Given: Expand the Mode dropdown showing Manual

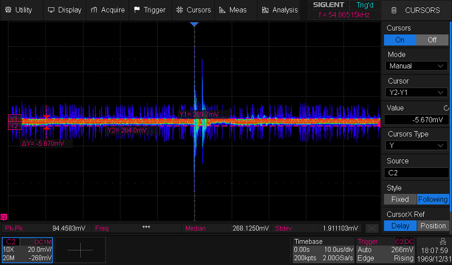Looking at the screenshot, I should (416, 66).
